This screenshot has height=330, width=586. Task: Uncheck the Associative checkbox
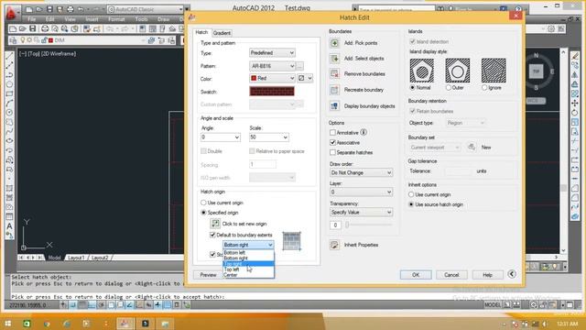(332, 143)
